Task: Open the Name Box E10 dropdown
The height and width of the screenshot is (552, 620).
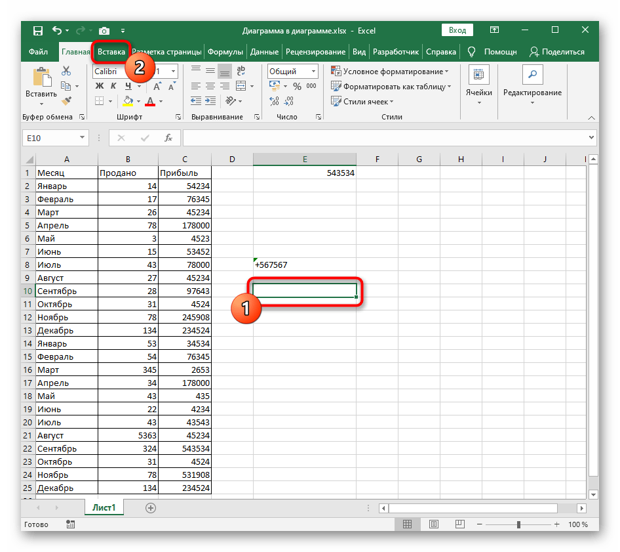Action: 82,137
